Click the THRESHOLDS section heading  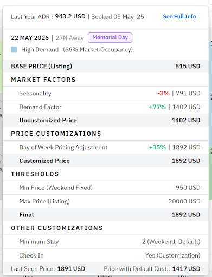(35, 174)
